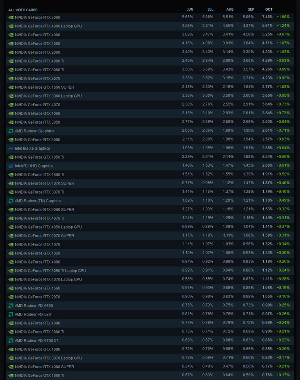Click the AMD logo beside Radeon RX 6600
This screenshot has width=300, height=380.
coord(11,306)
